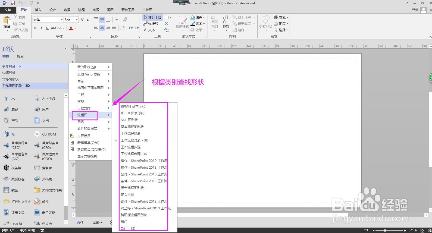The width and height of the screenshot is (432, 233).
Task: Click the zoom percentage value
Action: click(413, 230)
